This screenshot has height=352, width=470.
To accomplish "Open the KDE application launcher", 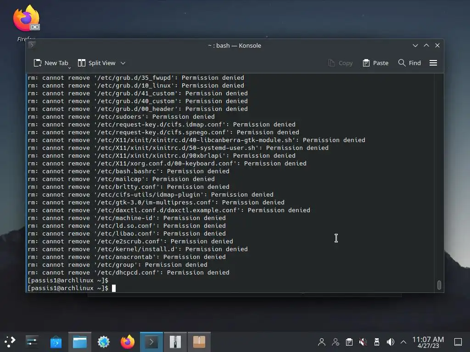I will tap(10, 342).
